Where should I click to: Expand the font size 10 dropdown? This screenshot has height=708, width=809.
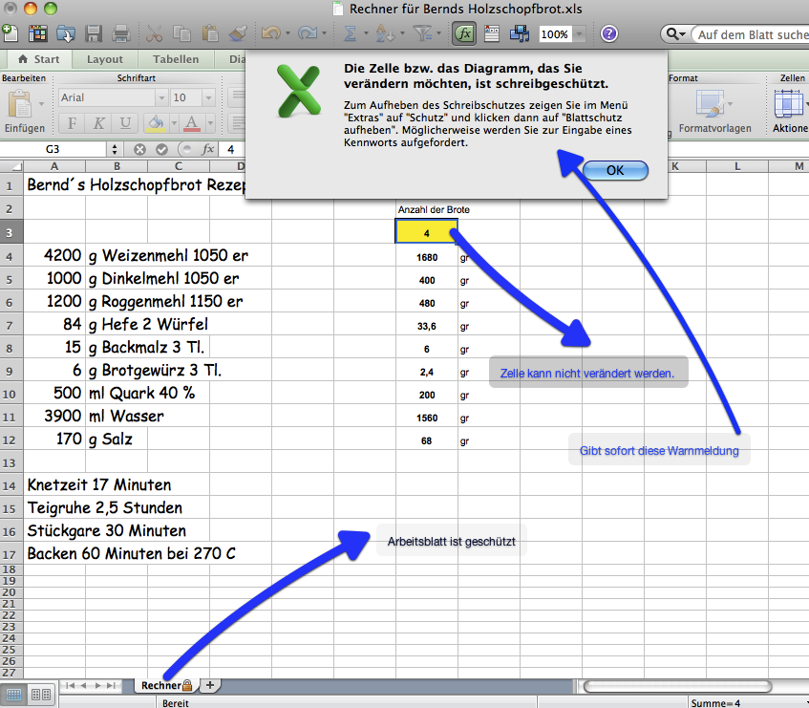pos(207,97)
